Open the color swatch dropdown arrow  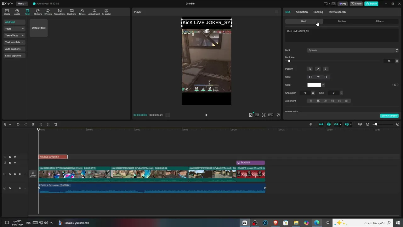pyautogui.click(x=323, y=85)
